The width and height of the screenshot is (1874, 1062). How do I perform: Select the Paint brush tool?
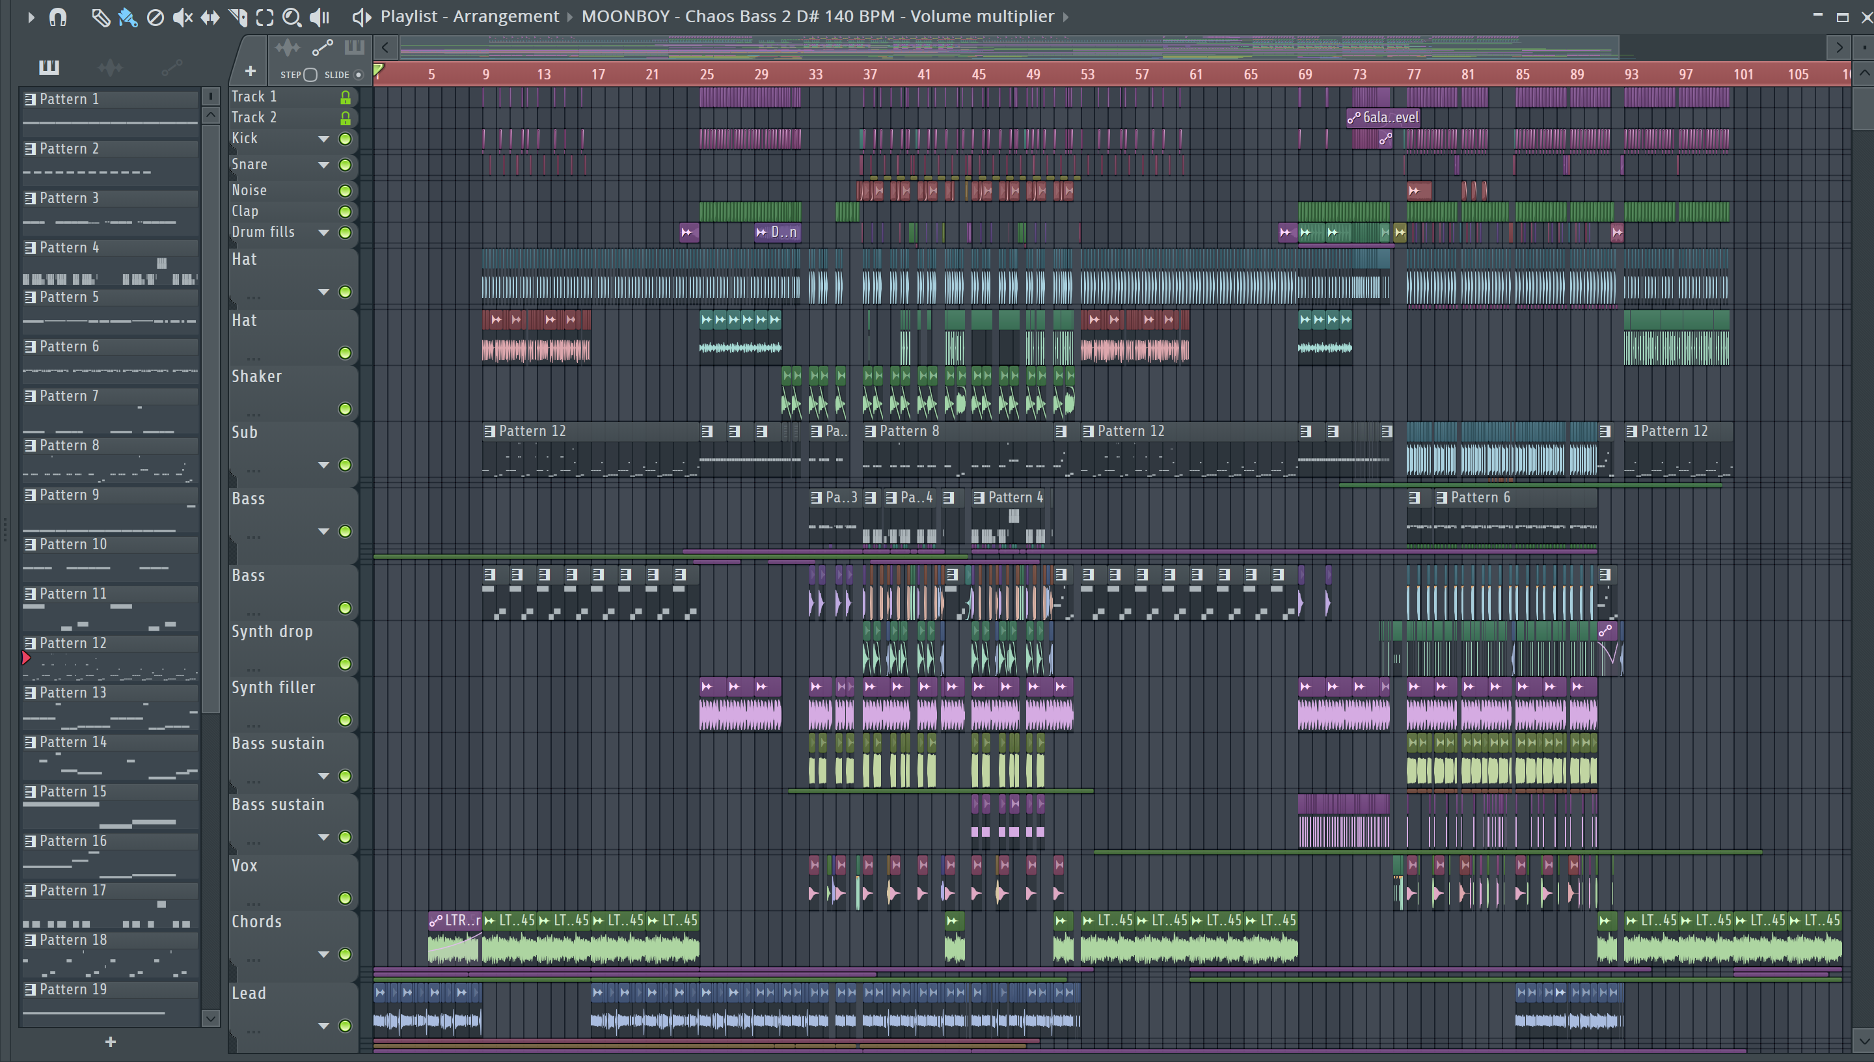(128, 17)
